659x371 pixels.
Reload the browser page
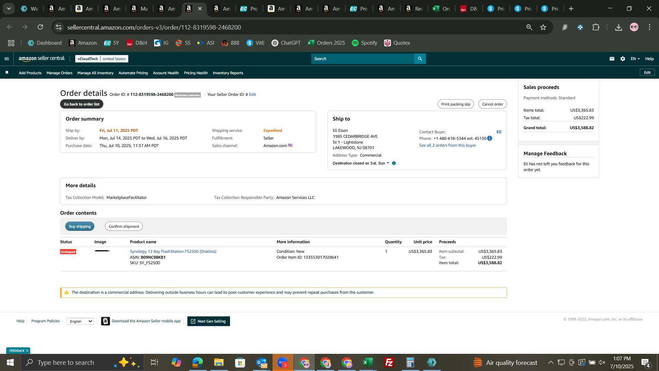pyautogui.click(x=41, y=27)
